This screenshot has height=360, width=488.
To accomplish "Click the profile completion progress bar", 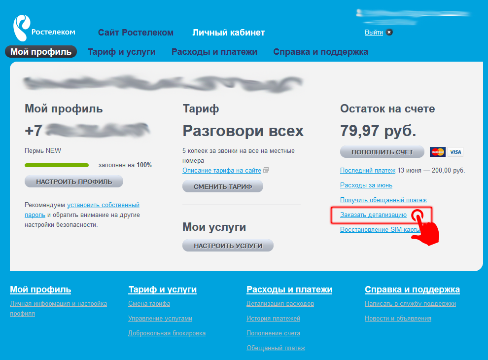I will (x=56, y=165).
